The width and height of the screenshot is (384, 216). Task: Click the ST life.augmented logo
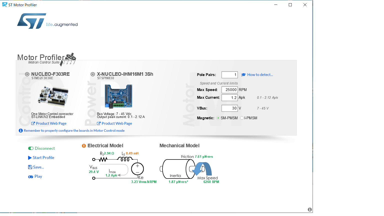47,21
